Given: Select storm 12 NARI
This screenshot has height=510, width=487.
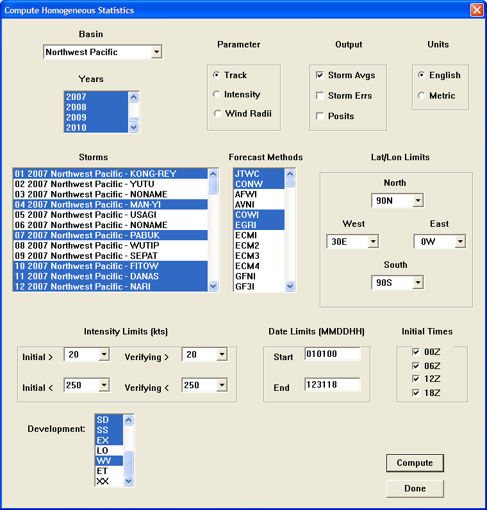Looking at the screenshot, I should pyautogui.click(x=111, y=286).
